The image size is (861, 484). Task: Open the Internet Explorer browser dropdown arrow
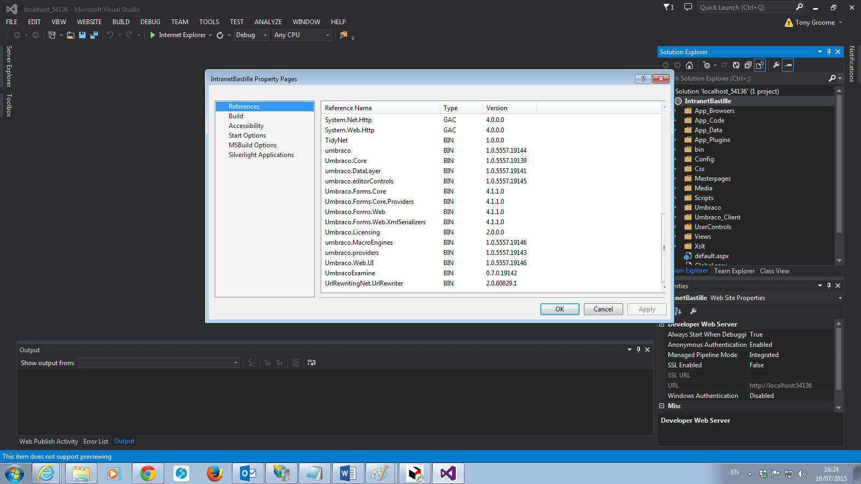pyautogui.click(x=210, y=35)
